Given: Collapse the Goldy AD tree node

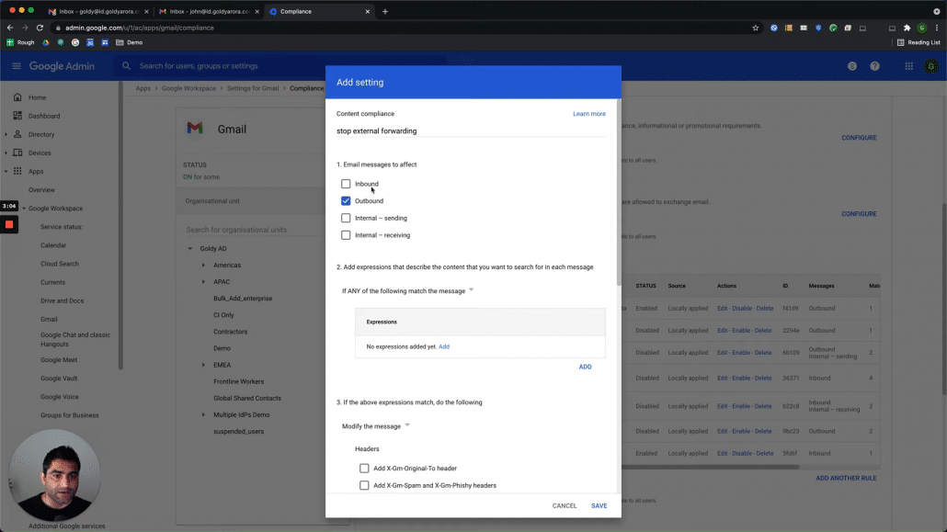Looking at the screenshot, I should (x=189, y=248).
